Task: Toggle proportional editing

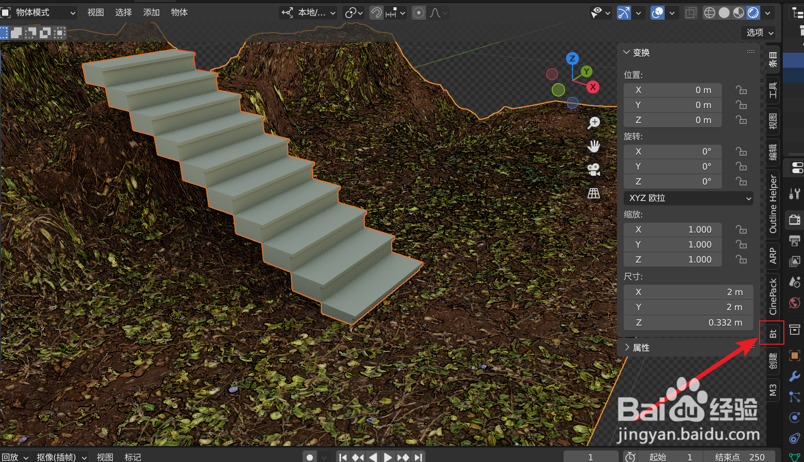Action: 419,12
